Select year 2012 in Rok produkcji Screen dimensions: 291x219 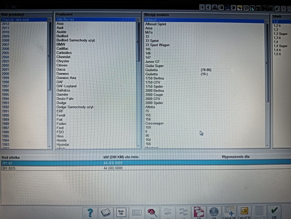[6, 24]
